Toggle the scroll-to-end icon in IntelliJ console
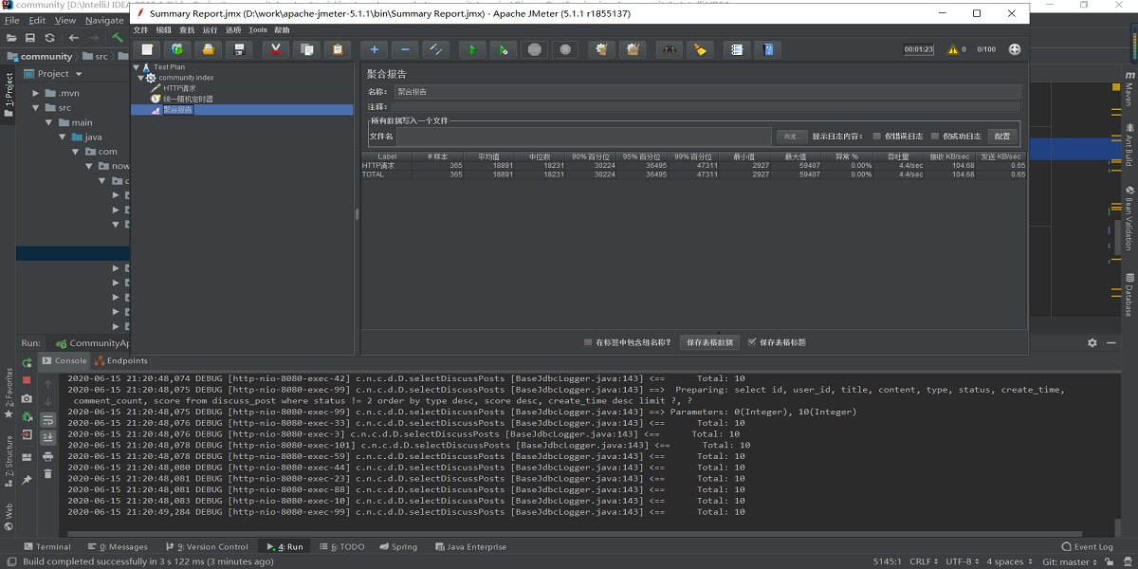The width and height of the screenshot is (1138, 569). click(47, 437)
